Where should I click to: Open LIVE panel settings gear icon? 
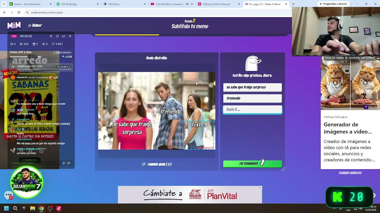click(x=57, y=36)
